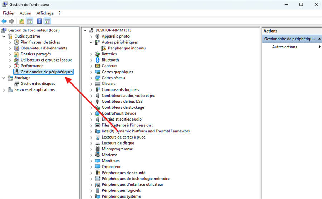Select Lecteurs de cartes à puce
The height and width of the screenshot is (199, 322).
pyautogui.click(x=124, y=137)
